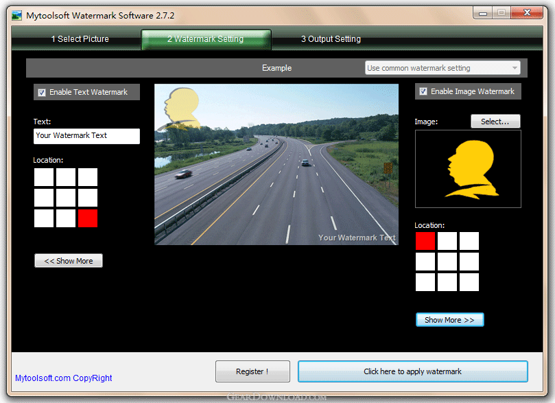Minimize the Mytoolsoft Watermark Software window
This screenshot has width=555, height=403.
click(483, 13)
